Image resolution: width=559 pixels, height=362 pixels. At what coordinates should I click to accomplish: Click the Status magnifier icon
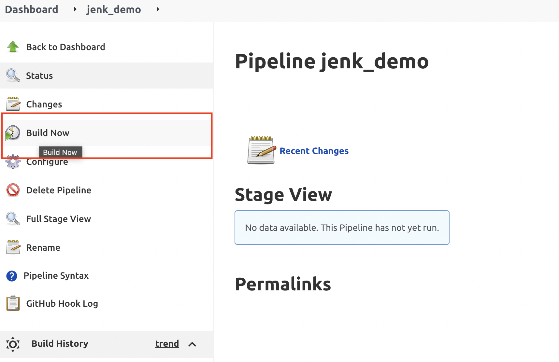point(13,76)
